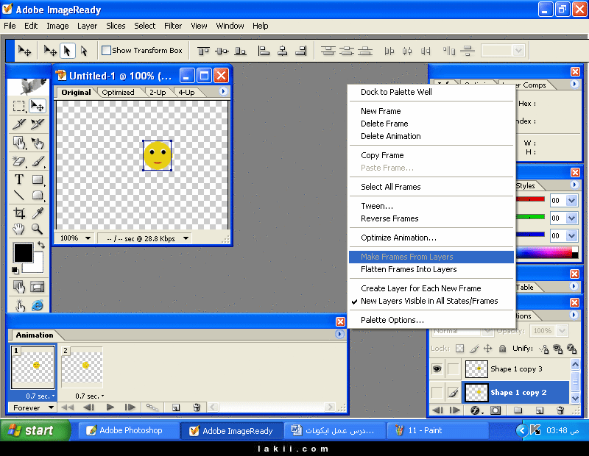The image size is (589, 456).
Task: Hide the Shape 1 copy 3 layer
Action: click(437, 369)
